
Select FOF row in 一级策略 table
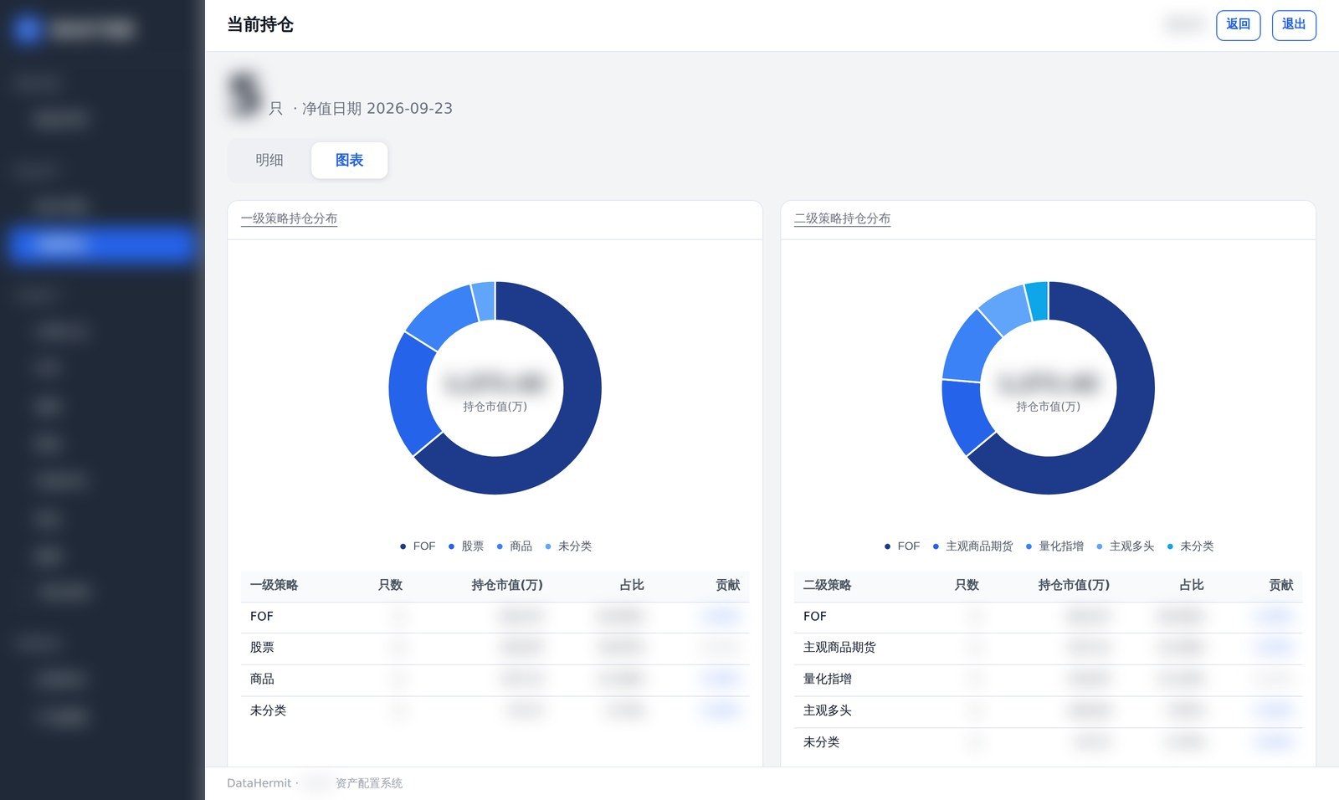(495, 617)
